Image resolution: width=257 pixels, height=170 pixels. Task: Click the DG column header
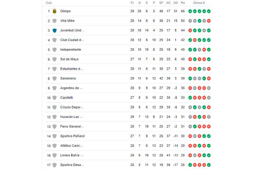point(175,3)
